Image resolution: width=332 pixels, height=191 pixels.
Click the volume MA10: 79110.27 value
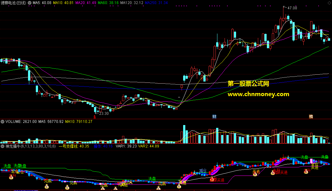(78, 122)
